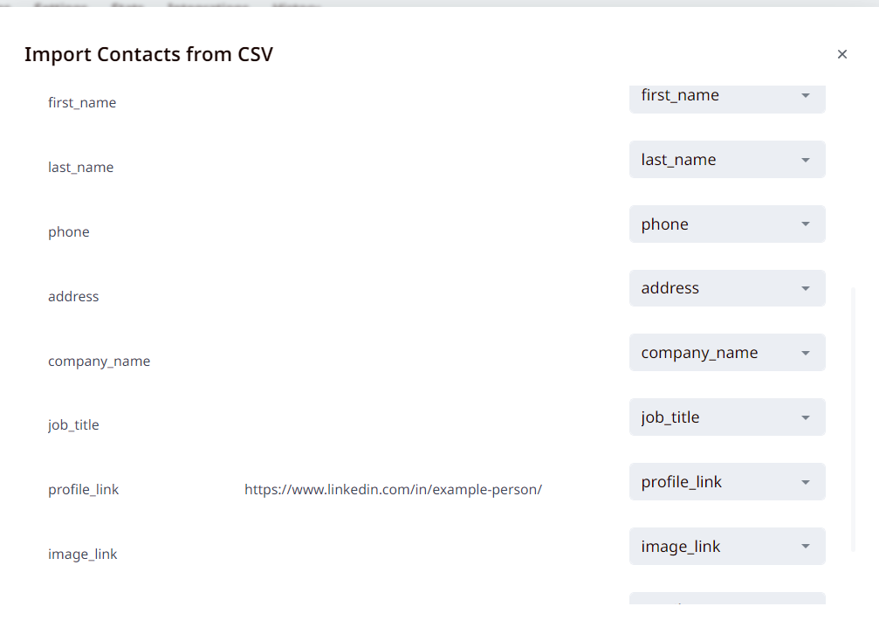Click the arrow icon beside job_title dropdown
Viewport: 879px width, 634px height.
click(806, 417)
